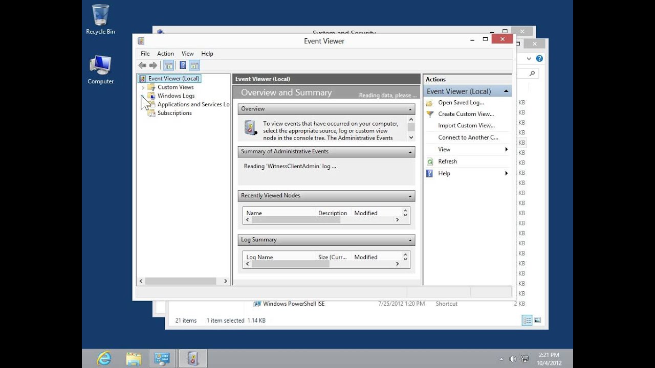Screen dimensions: 655x368
Task: Click console tree horizontal scrollbar left arrow
Action: pos(141,281)
